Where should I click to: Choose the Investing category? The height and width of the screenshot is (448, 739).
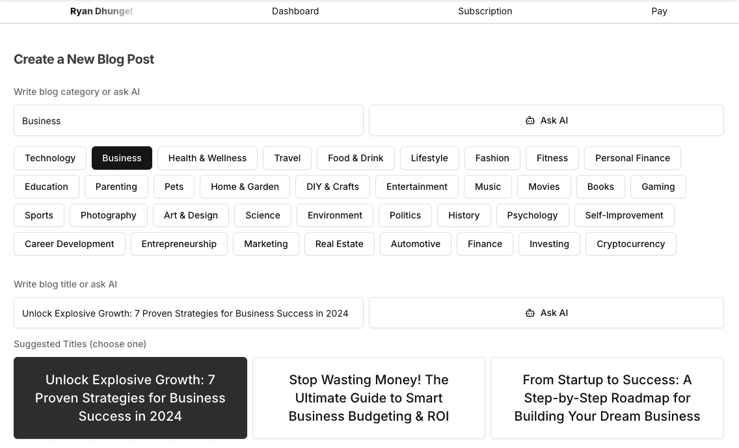click(x=549, y=244)
